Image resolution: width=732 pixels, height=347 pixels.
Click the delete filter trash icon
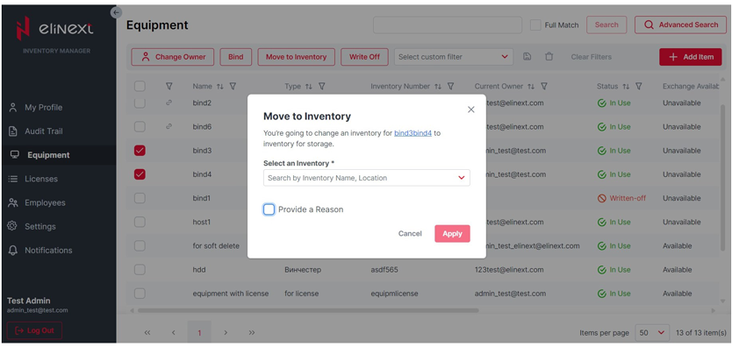[x=549, y=57]
